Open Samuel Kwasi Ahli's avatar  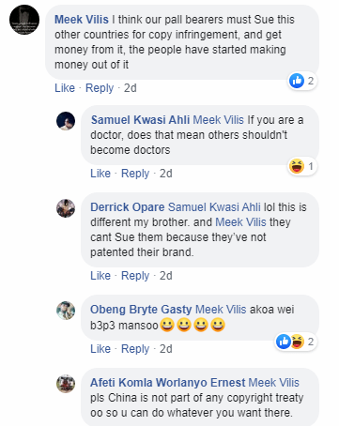(66, 121)
